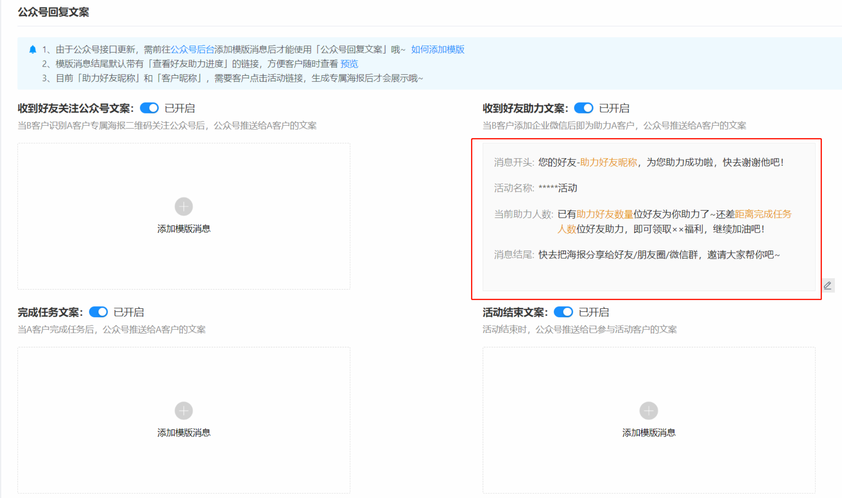
Task: Click plus icon under 活动结束文案
Action: (649, 411)
